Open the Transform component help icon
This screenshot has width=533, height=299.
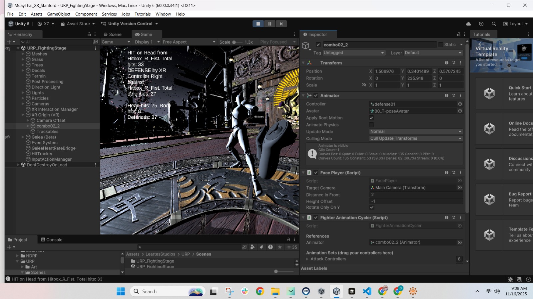tap(446, 63)
